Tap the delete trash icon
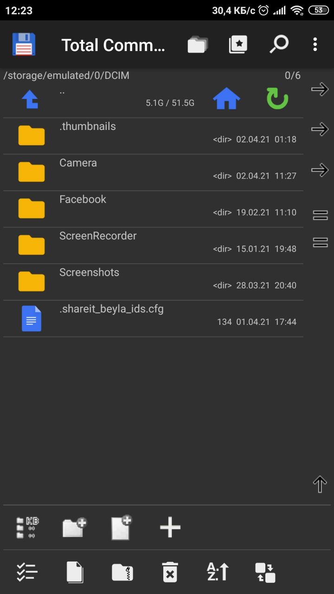This screenshot has height=594, width=334. (x=170, y=572)
